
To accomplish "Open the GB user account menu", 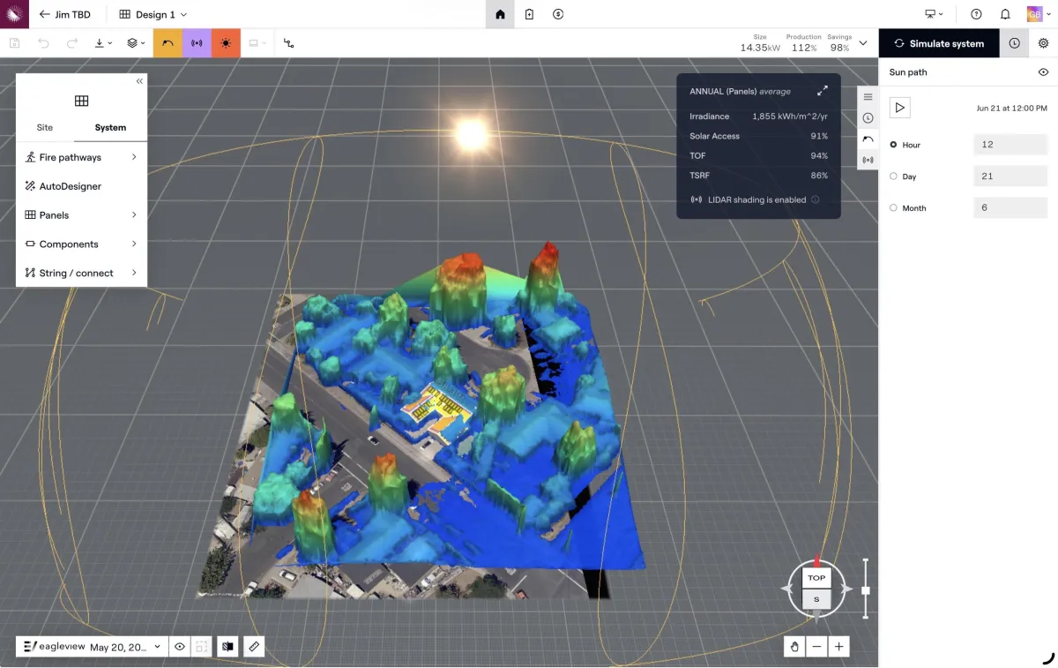I will [1038, 14].
